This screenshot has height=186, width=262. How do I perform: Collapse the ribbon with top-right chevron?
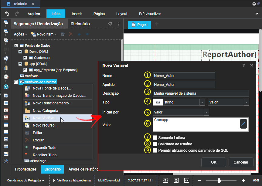[257, 14]
